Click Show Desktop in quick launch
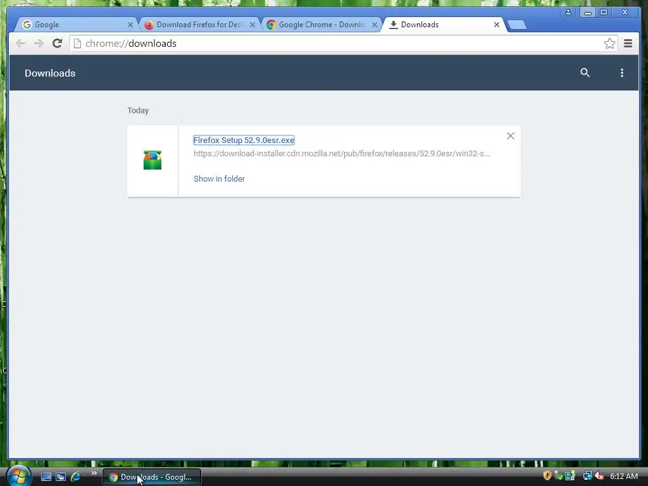 tap(46, 477)
